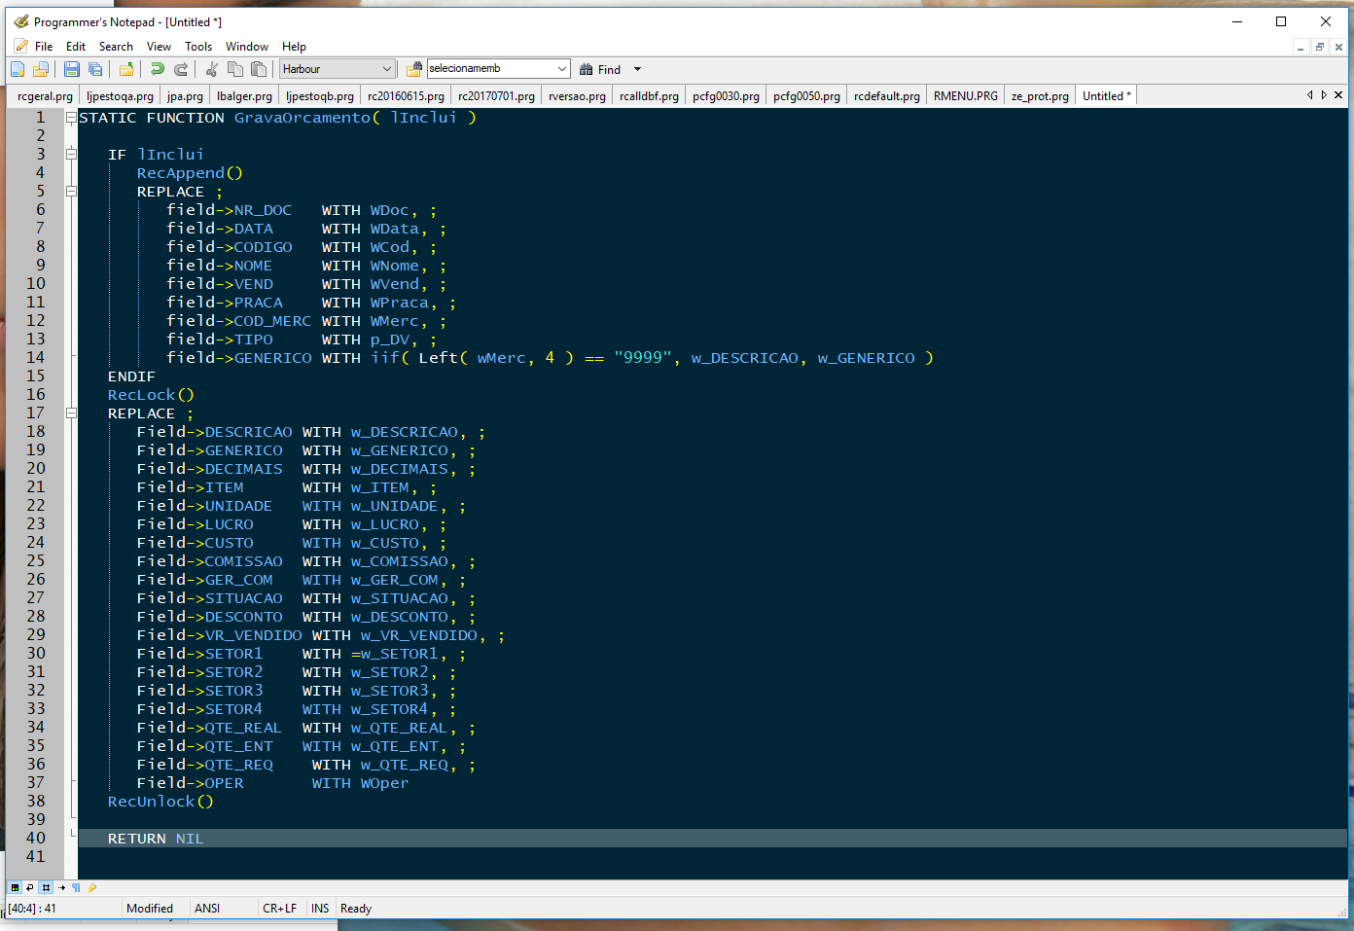
Task: Open the Search menu
Action: point(116,47)
